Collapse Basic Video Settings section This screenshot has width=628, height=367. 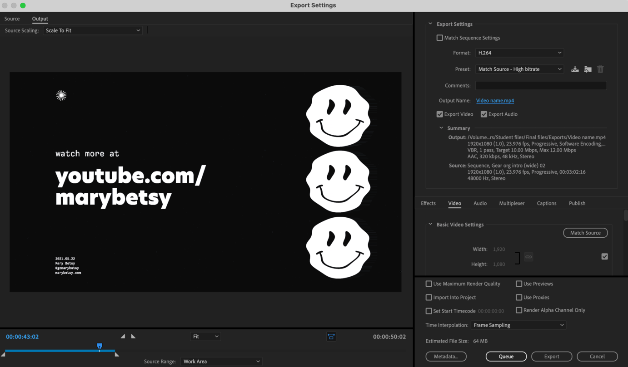click(x=430, y=224)
